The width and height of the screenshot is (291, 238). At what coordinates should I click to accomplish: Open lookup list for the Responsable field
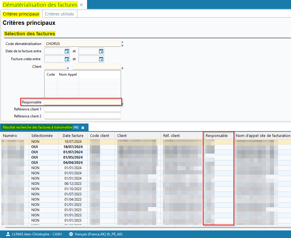122,104
